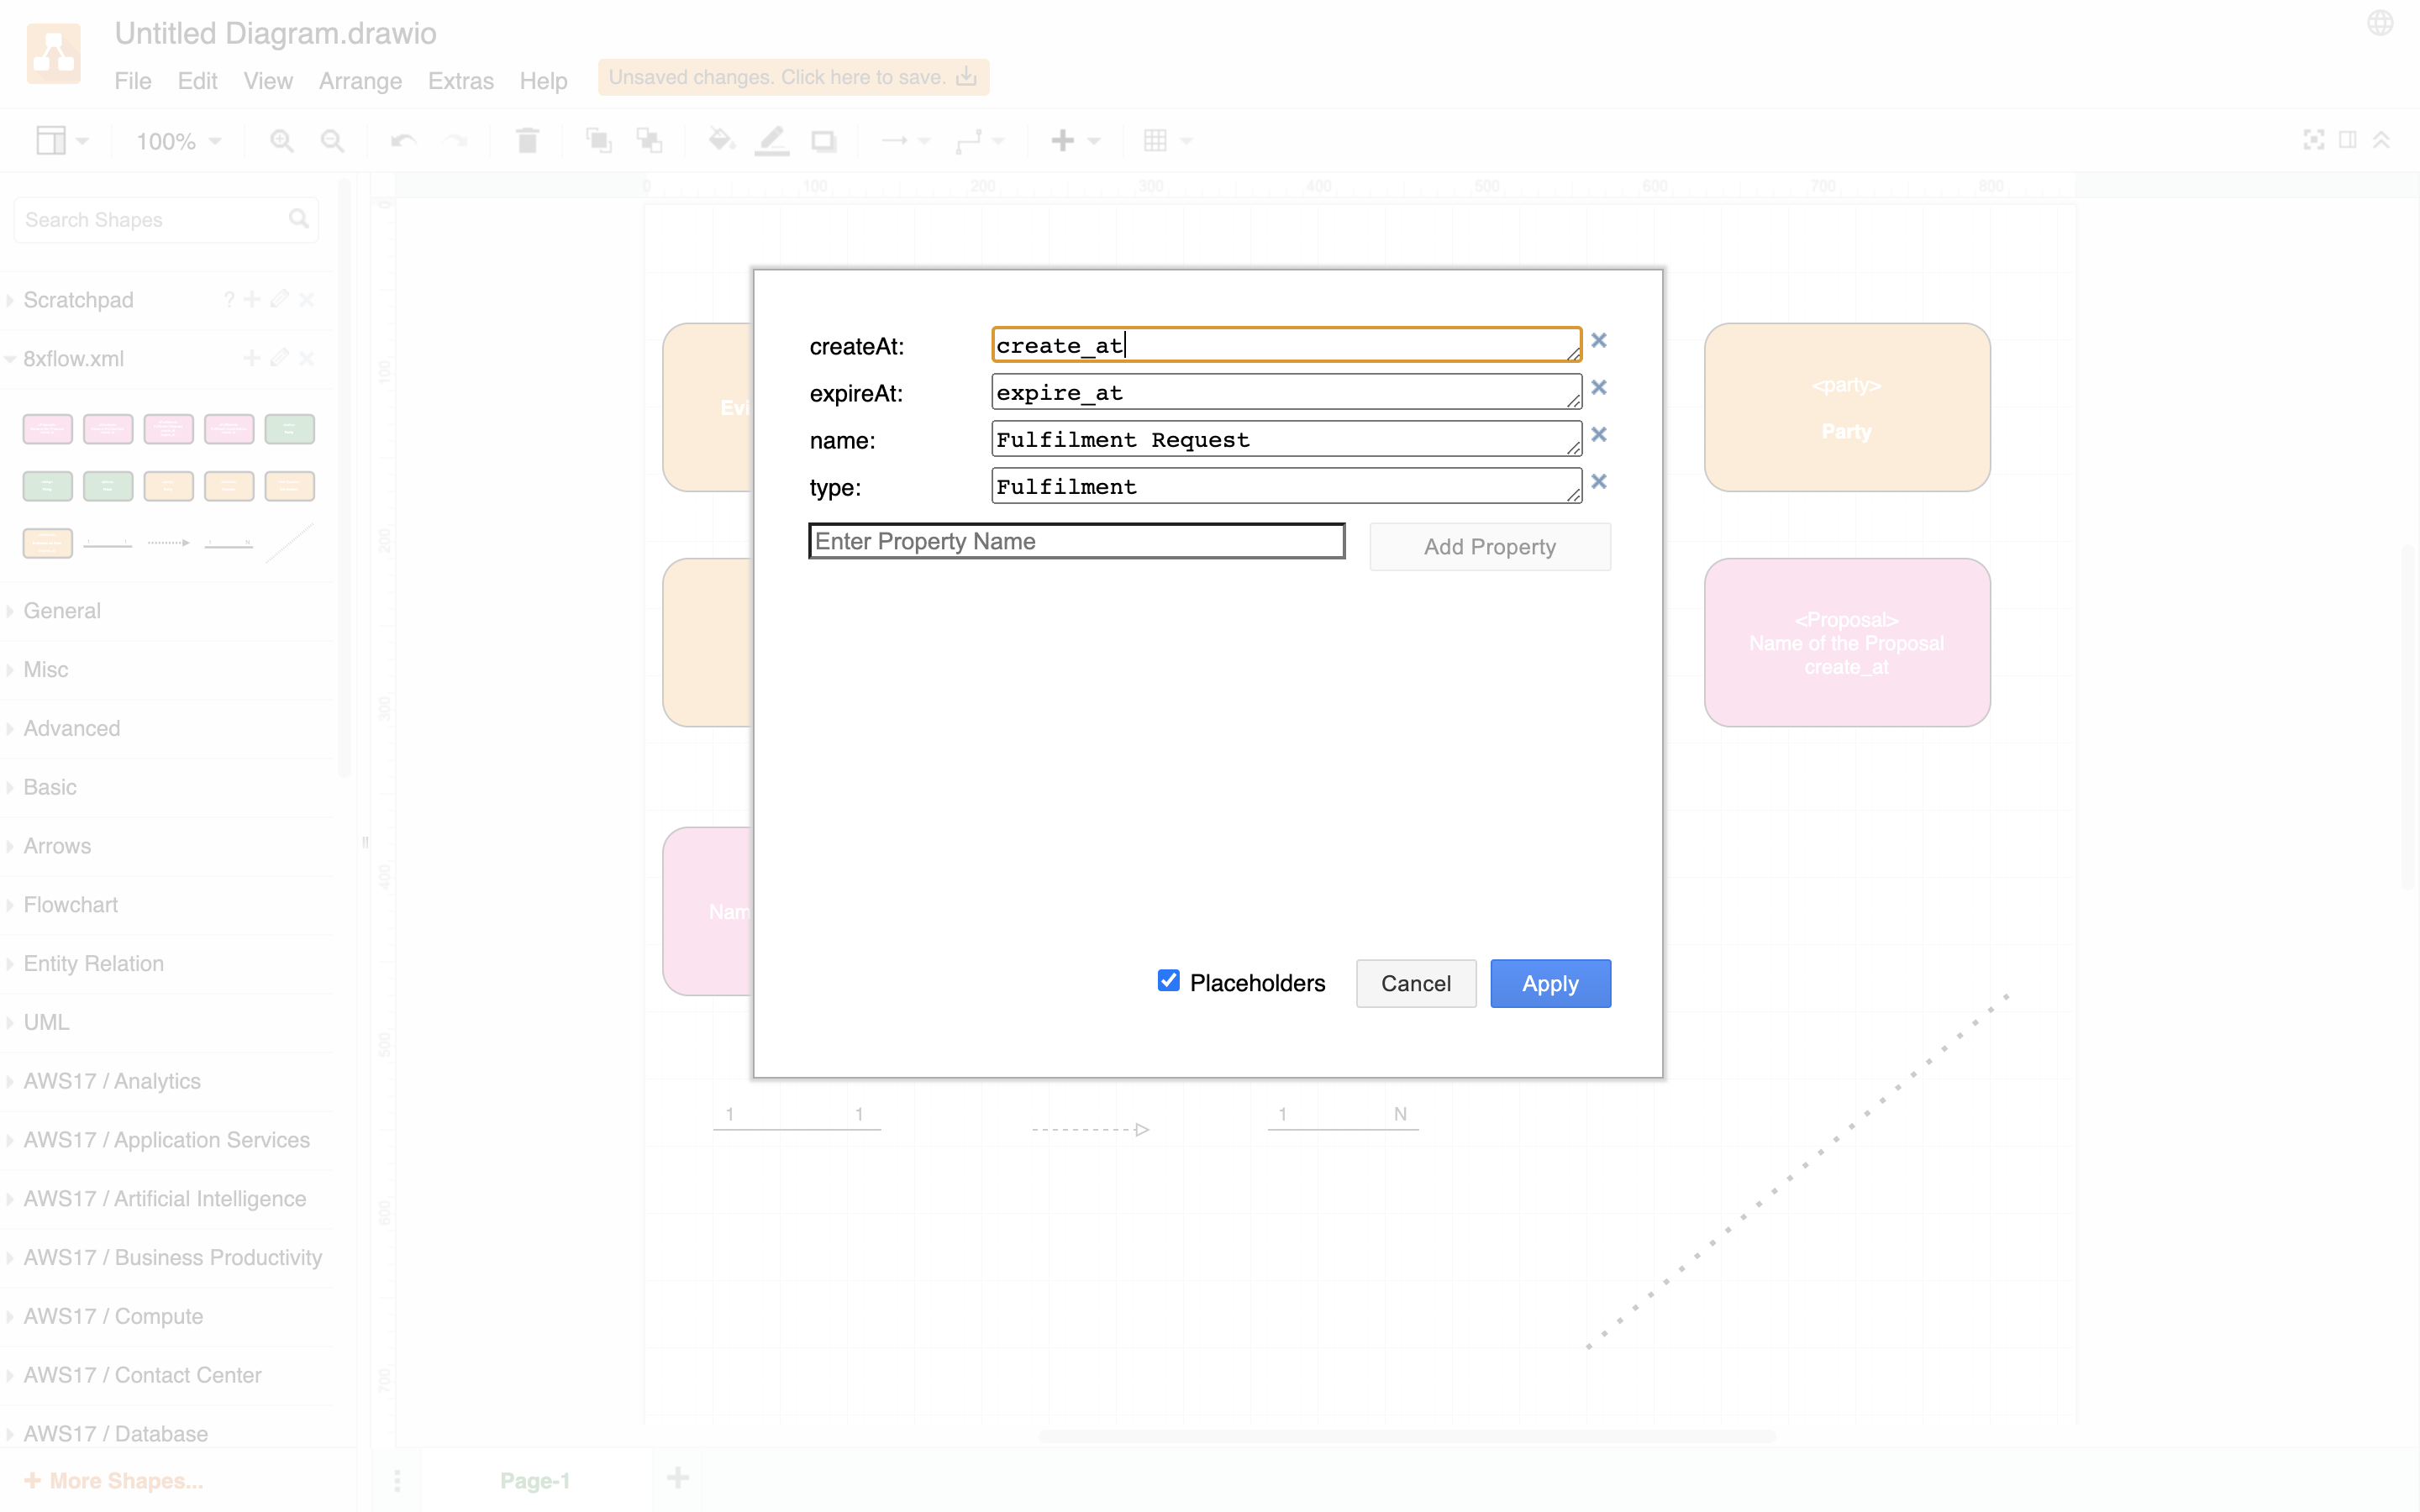Image resolution: width=2420 pixels, height=1512 pixels.
Task: Remove the createAt property with X icon
Action: coord(1598,340)
